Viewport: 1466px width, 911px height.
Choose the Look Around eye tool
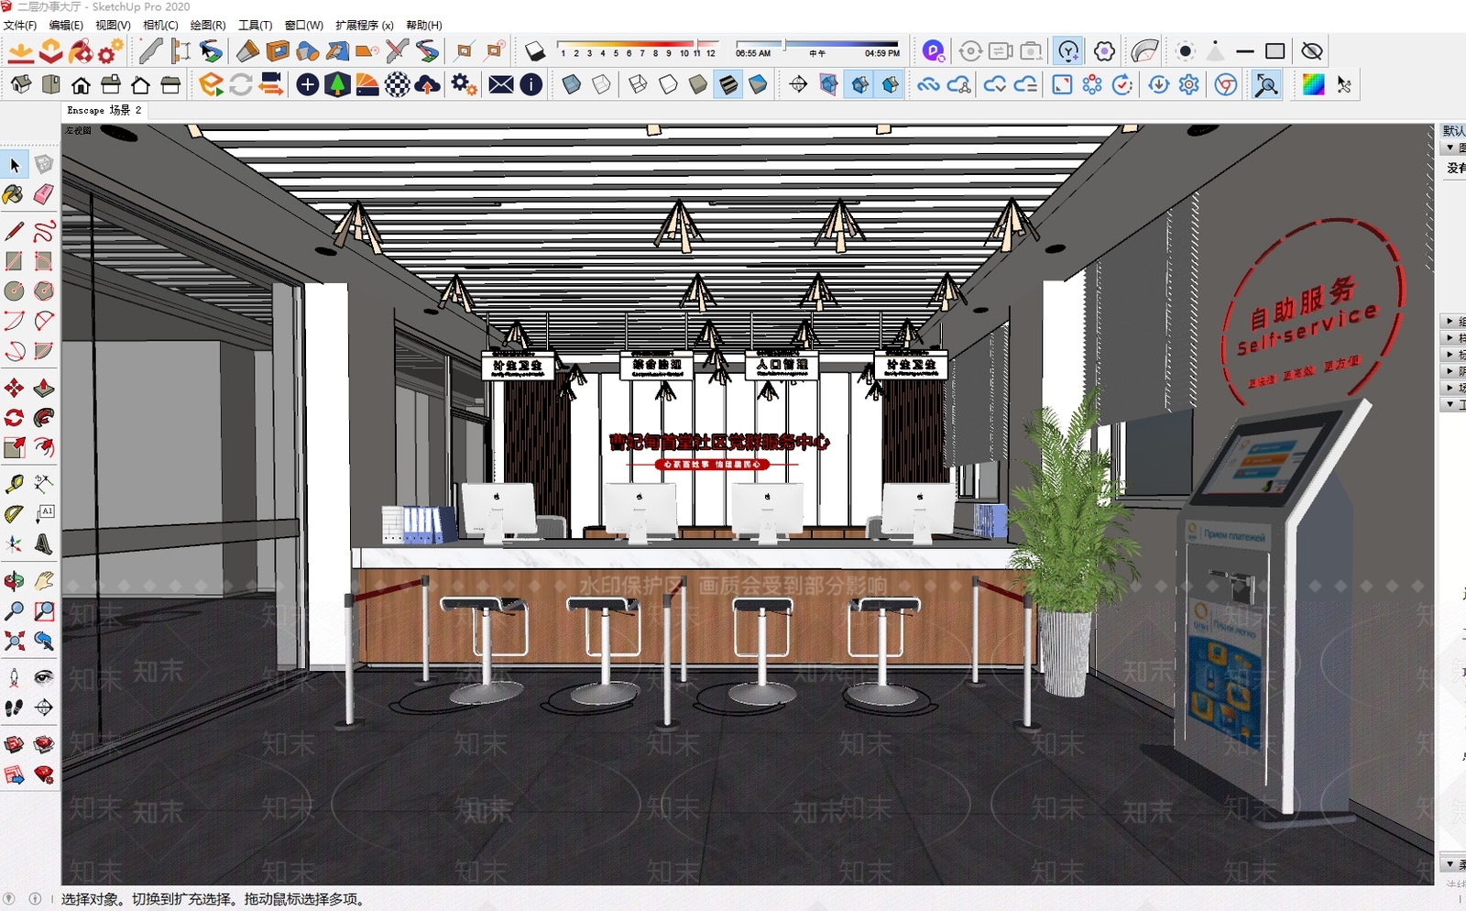[x=44, y=677]
